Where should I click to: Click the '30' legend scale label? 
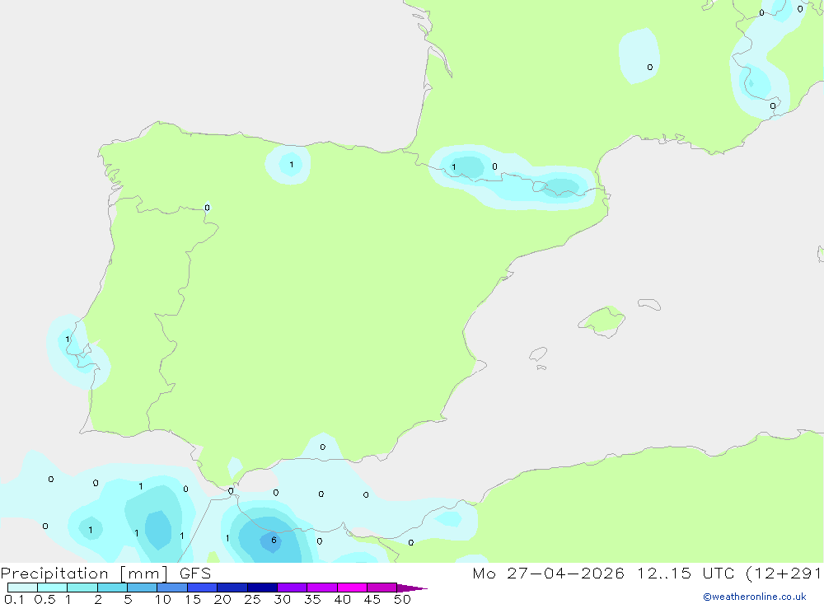(282, 599)
